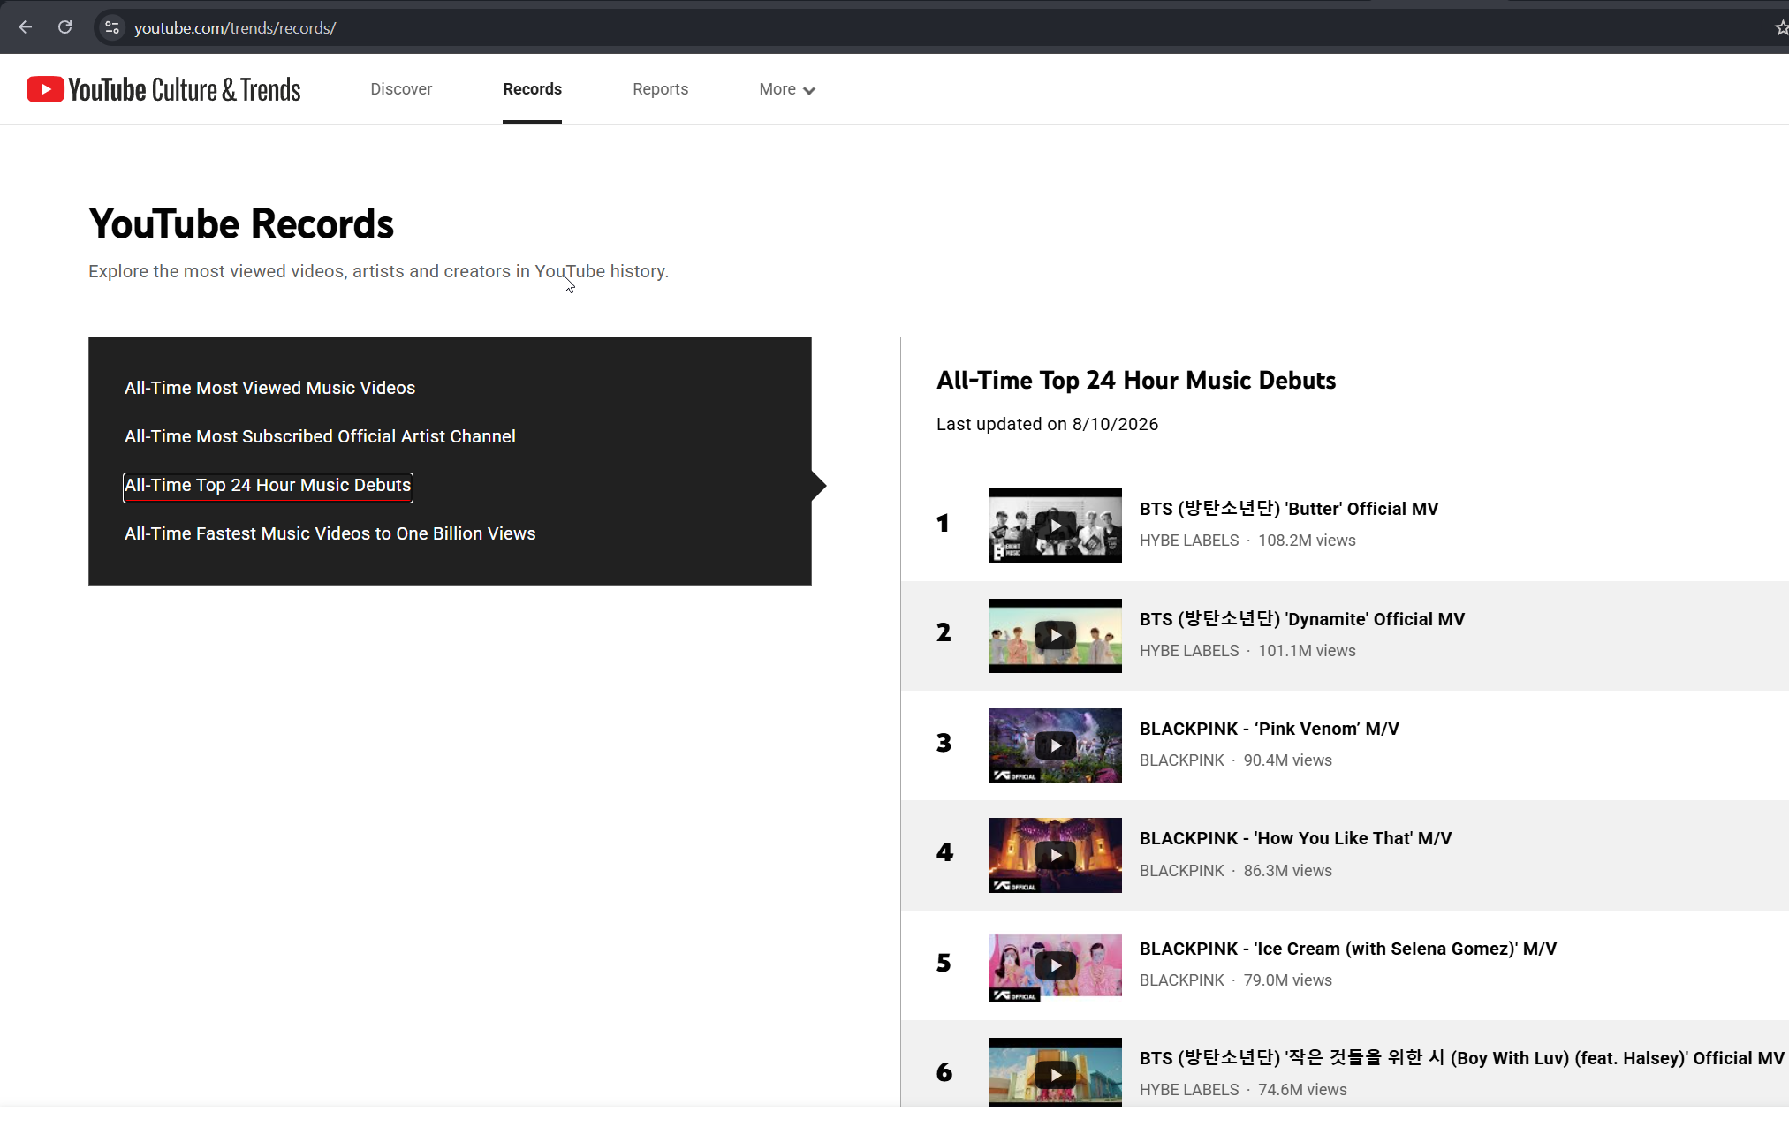Play the BTS 'Butter' video thumbnail
The width and height of the screenshot is (1789, 1127).
point(1055,526)
